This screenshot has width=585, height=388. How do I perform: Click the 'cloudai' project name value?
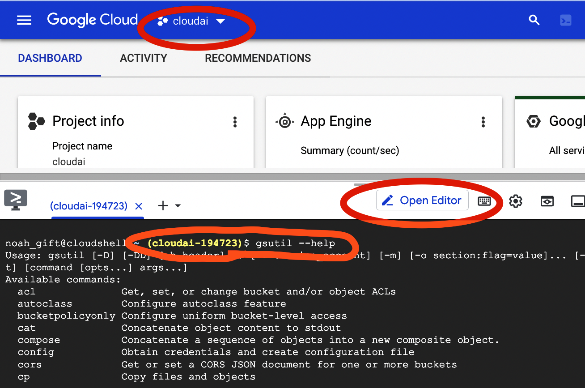coord(69,162)
